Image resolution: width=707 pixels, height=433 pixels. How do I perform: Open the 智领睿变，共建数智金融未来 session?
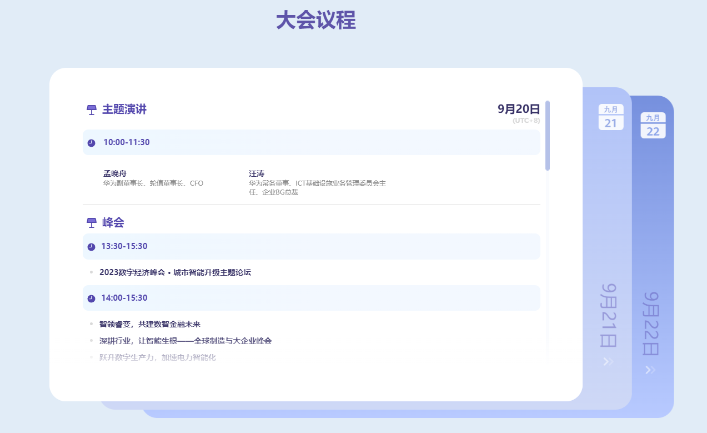click(149, 324)
